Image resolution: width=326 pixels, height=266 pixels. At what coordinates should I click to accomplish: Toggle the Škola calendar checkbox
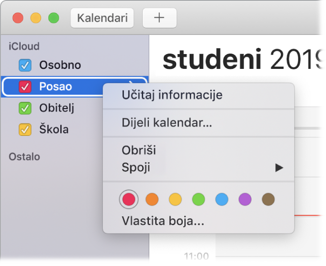pos(25,130)
